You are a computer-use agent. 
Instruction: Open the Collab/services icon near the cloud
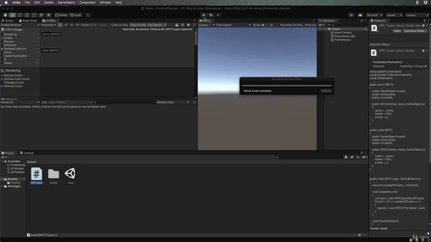coord(351,15)
